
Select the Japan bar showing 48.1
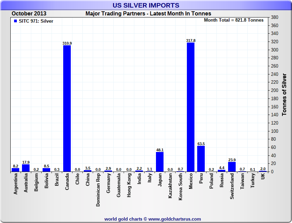(160, 162)
